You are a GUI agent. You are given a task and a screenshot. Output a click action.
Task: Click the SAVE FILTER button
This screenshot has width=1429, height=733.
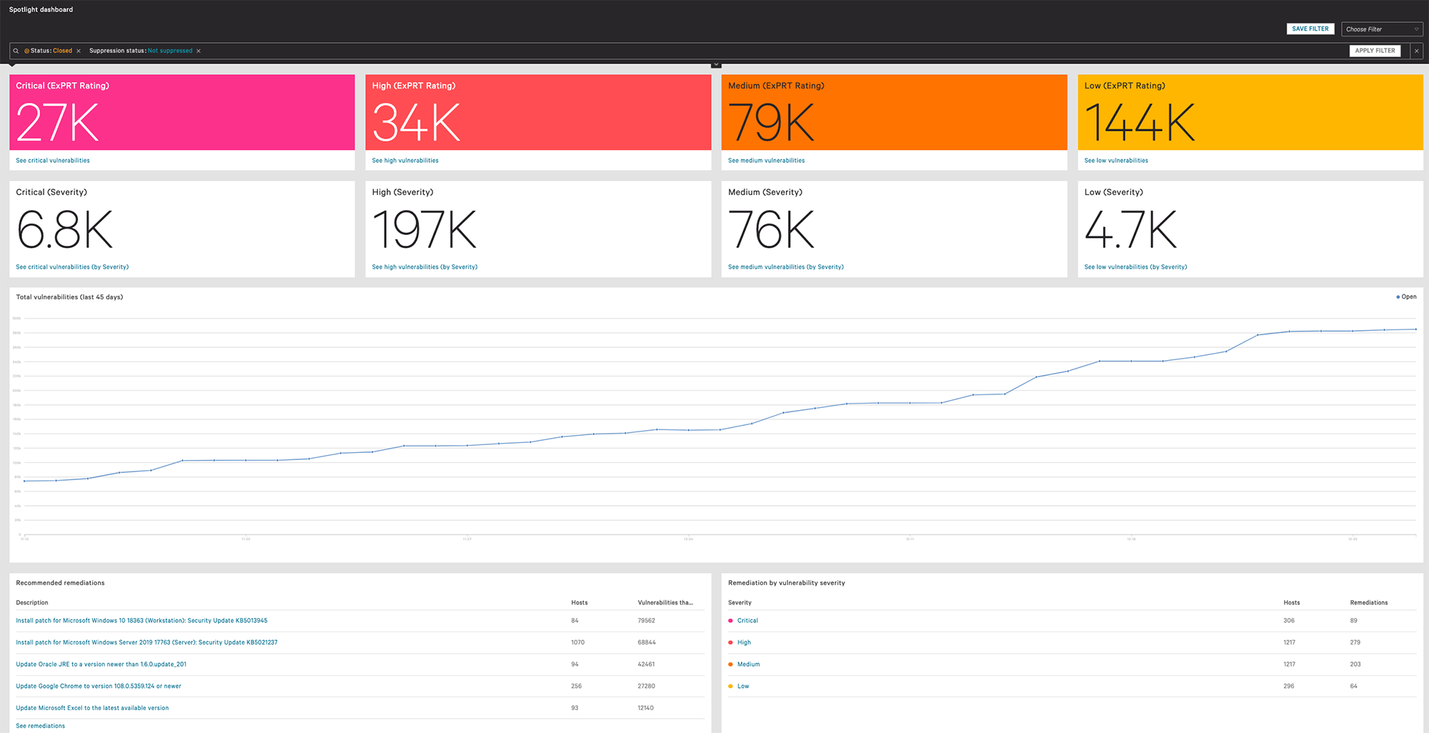1310,29
